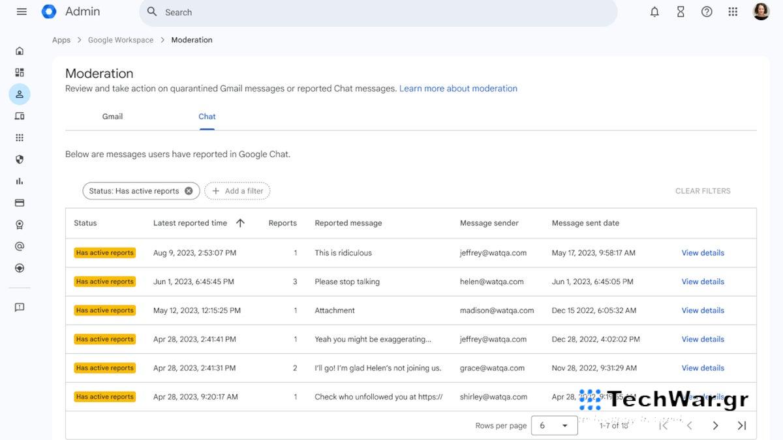Open the Security shield sidebar icon

(20, 159)
